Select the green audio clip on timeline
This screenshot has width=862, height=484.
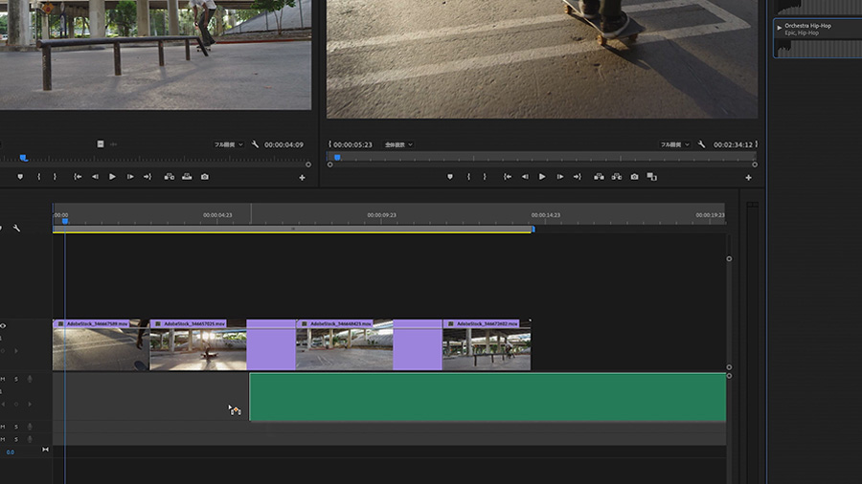click(487, 397)
